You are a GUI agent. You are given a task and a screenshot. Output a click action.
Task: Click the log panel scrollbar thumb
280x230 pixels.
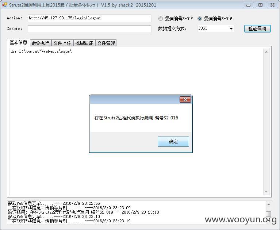[268, 214]
